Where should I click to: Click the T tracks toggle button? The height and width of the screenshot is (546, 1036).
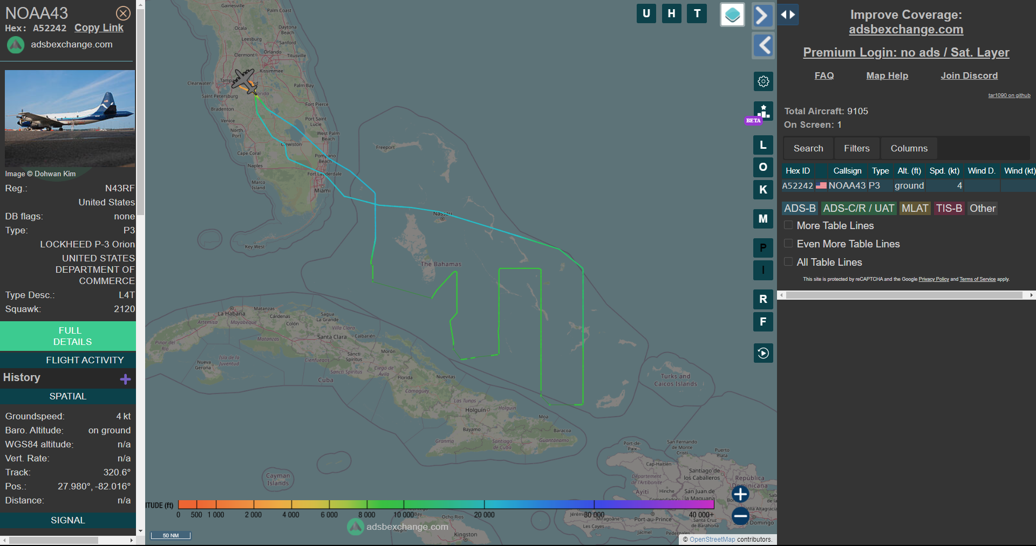click(697, 13)
